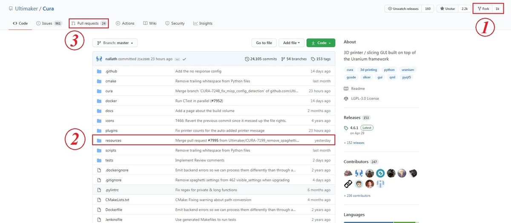Open the Pull requests tab

tap(89, 23)
